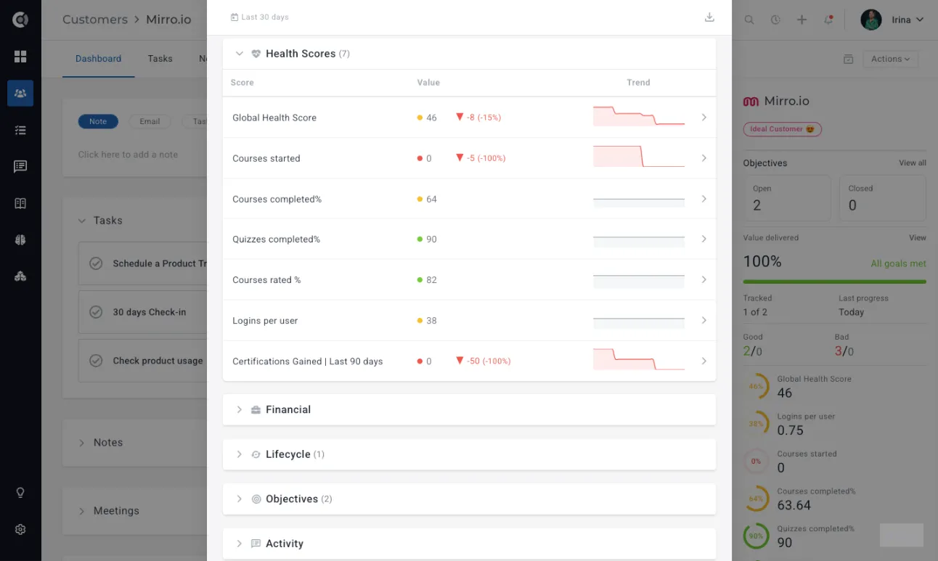Open the book library icon in sidebar
The image size is (938, 561).
[20, 204]
